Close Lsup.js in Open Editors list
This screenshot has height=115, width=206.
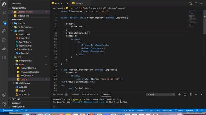click(13, 12)
